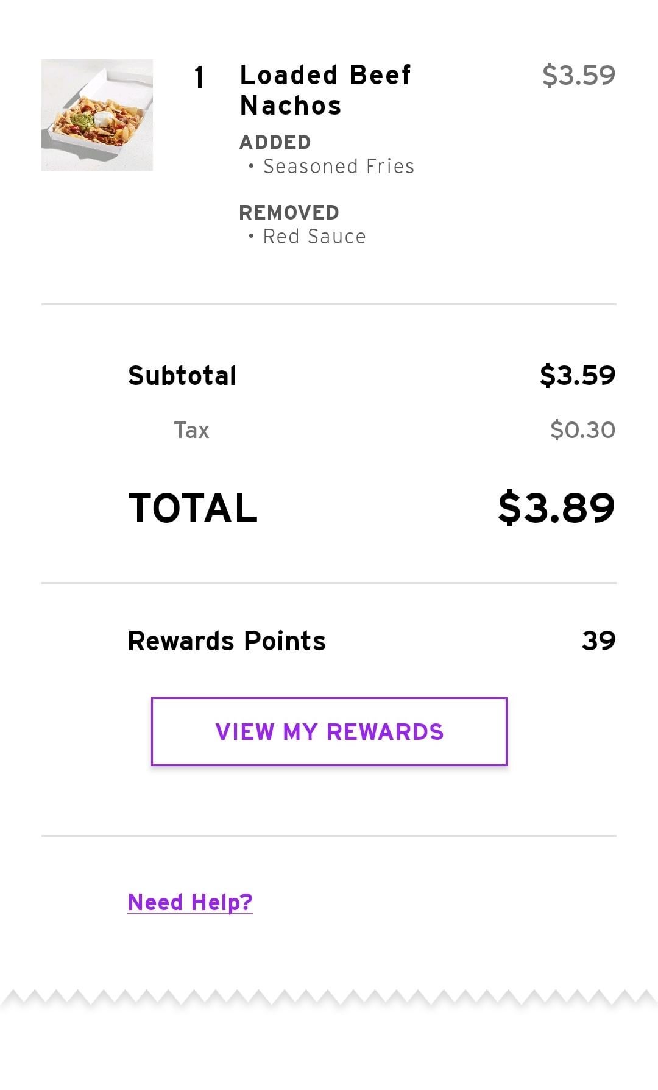Click the View My Rewards button
658x1090 pixels.
pyautogui.click(x=329, y=731)
